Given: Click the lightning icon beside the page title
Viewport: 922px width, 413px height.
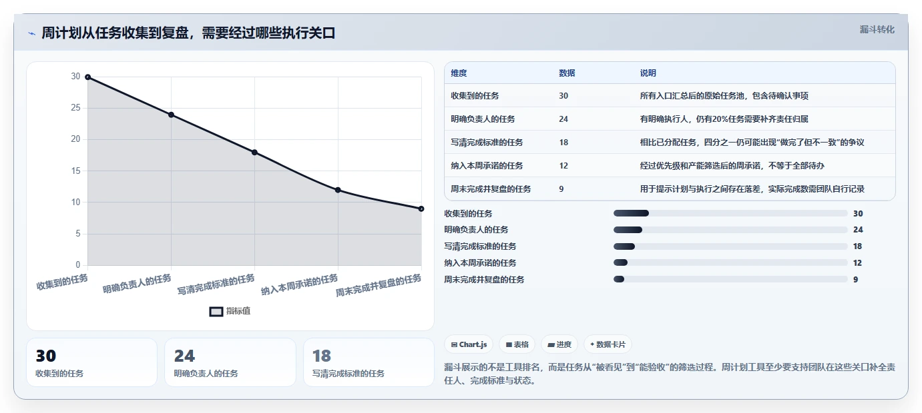Looking at the screenshot, I should (32, 33).
